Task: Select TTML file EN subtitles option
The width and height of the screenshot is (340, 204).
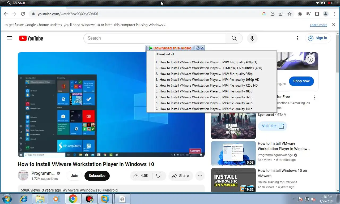Action: [x=211, y=68]
